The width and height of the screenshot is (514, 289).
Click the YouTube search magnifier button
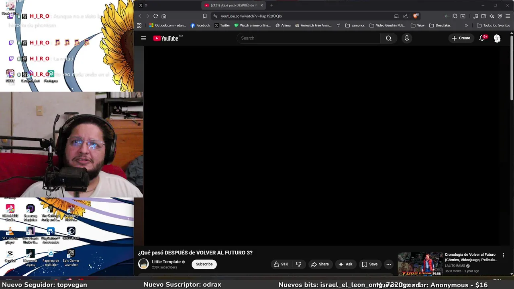tap(388, 38)
